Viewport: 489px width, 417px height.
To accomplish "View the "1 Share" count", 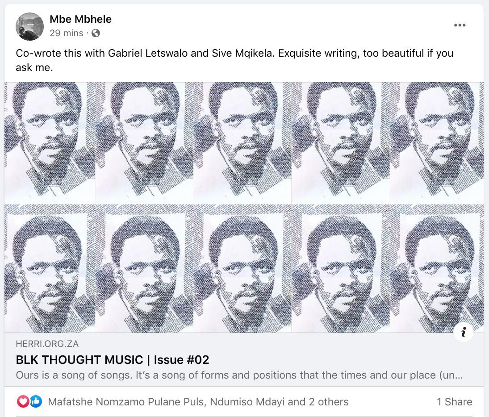I will pyautogui.click(x=454, y=402).
